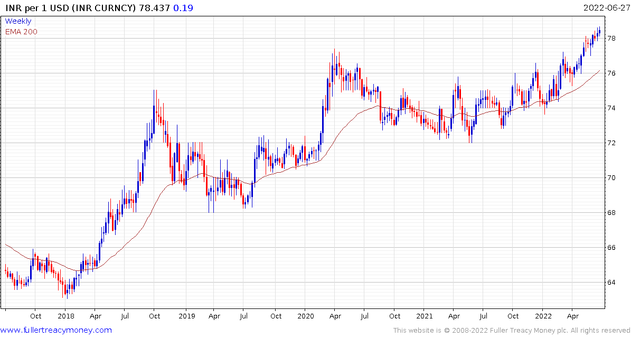Viewport: 631px width, 338px height.
Task: Click the 2018 label on time axis
Action: [x=64, y=316]
